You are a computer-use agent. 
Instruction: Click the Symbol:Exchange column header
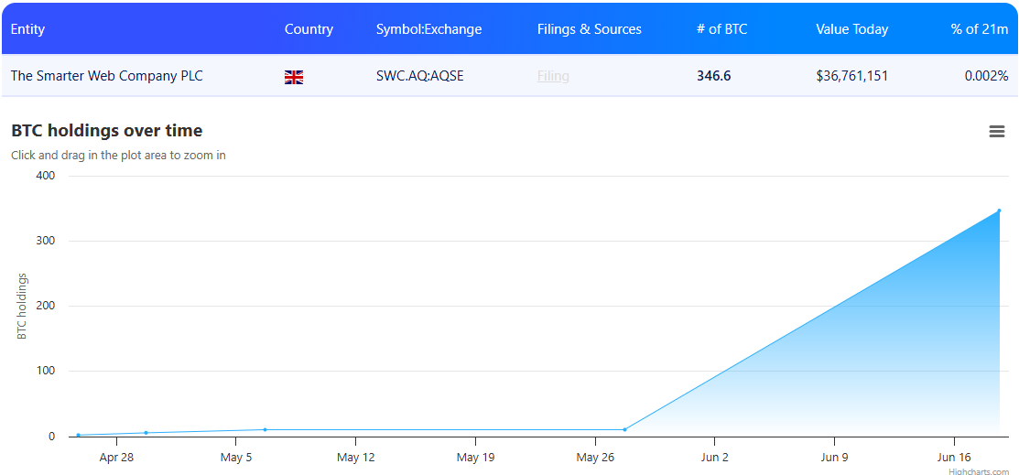[x=428, y=29]
